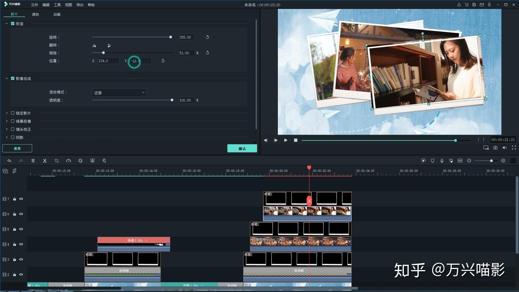Uncheck the 形变 checkbox
The image size is (519, 292).
click(13, 24)
